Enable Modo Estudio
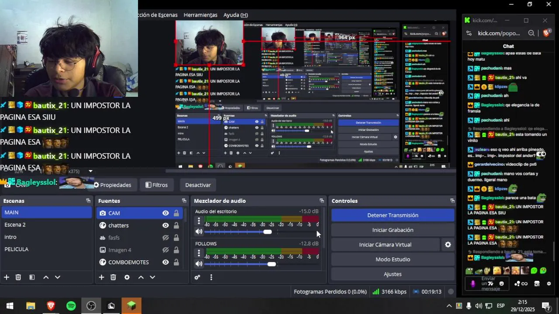Image resolution: width=559 pixels, height=314 pixels. (x=393, y=259)
